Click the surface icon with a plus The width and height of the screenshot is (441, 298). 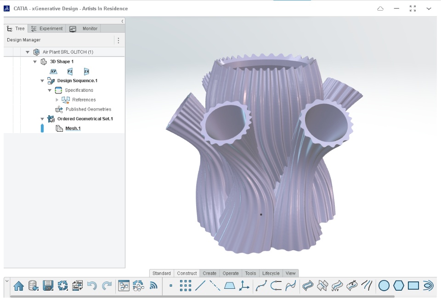[352, 286]
